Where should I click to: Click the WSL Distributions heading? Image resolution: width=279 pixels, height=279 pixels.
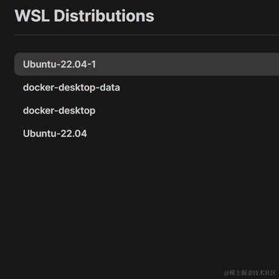(x=84, y=16)
